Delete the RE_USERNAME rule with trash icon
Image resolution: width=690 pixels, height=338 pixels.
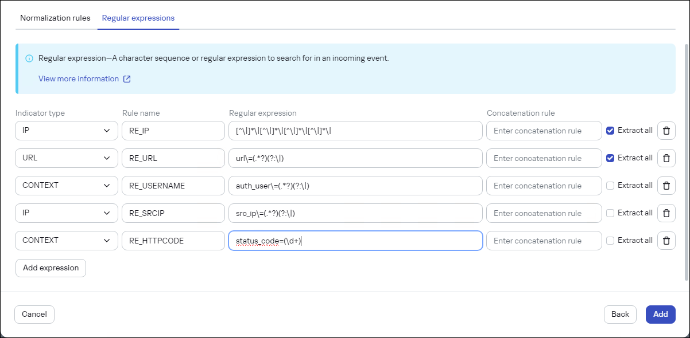click(666, 186)
